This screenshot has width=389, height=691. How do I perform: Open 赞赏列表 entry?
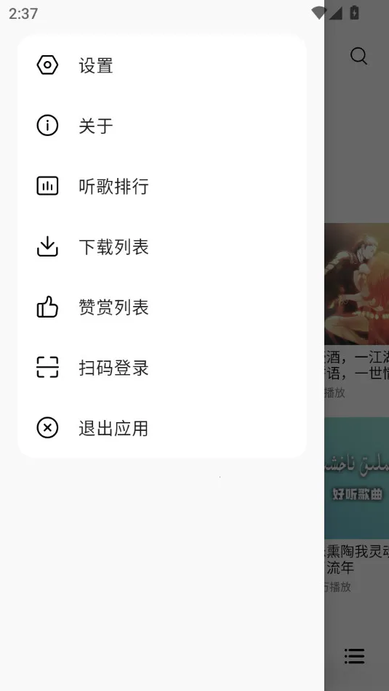(162, 307)
